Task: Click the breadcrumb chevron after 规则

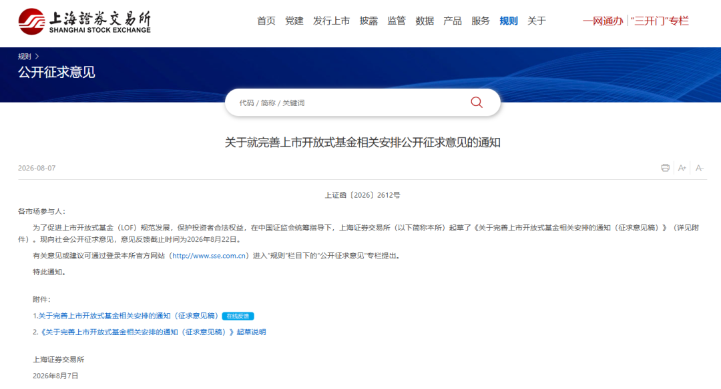Action: tap(37, 57)
